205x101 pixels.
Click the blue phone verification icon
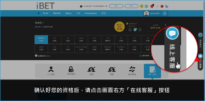coord(135,30)
